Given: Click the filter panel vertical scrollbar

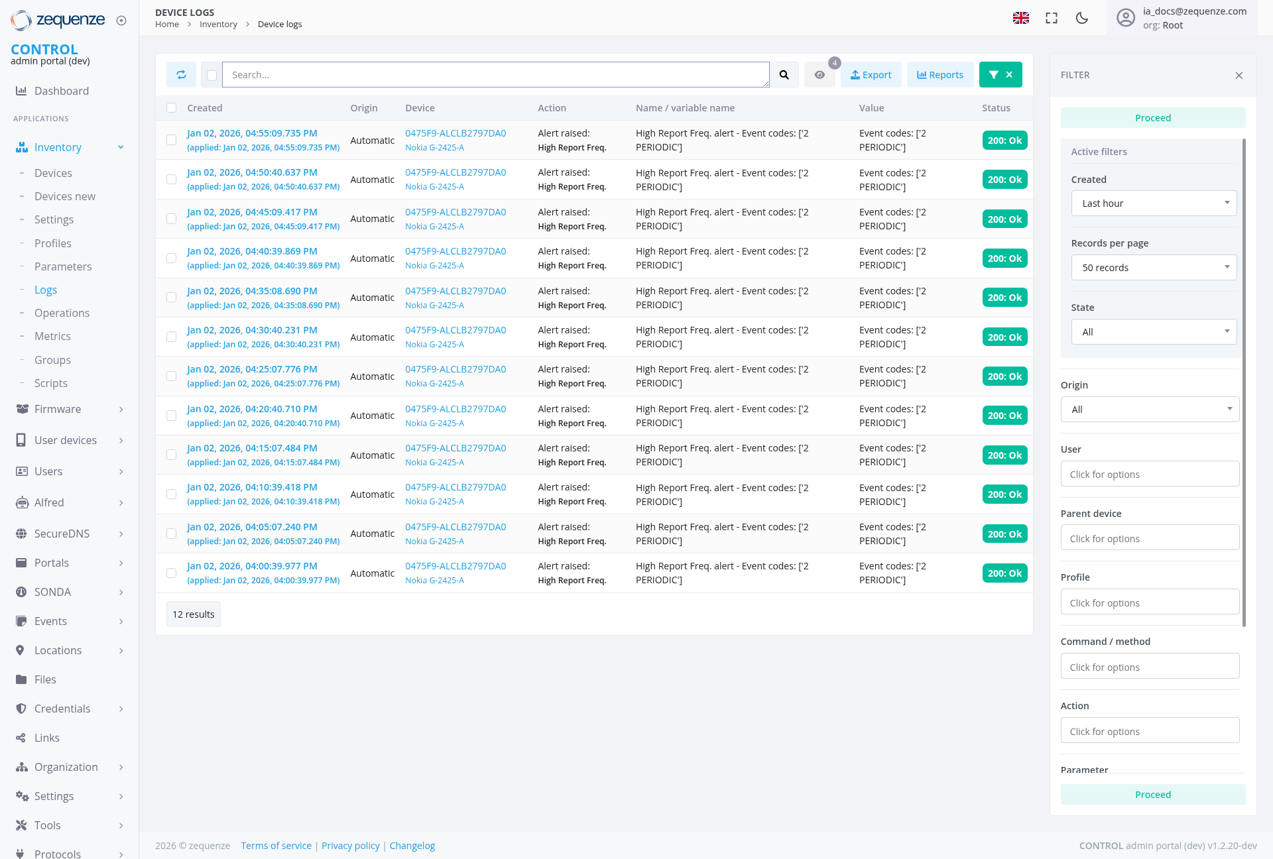Looking at the screenshot, I should tap(1244, 382).
